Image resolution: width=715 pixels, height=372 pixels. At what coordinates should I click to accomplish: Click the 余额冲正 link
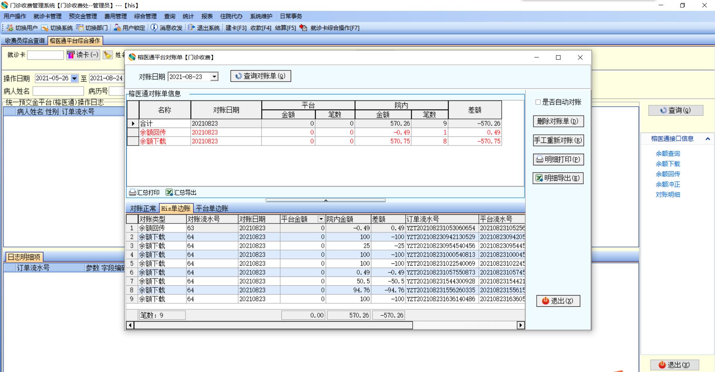pyautogui.click(x=668, y=184)
